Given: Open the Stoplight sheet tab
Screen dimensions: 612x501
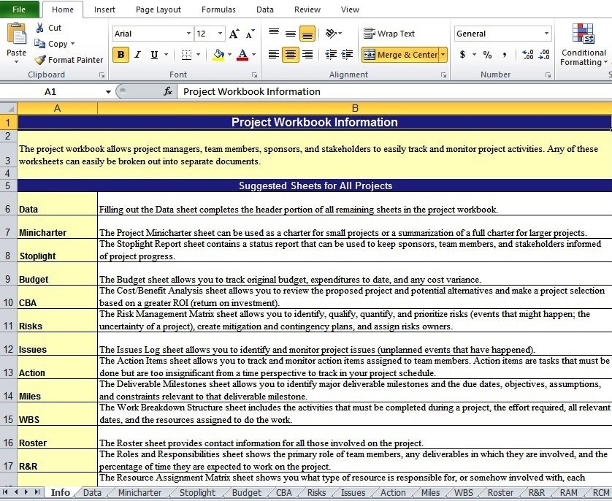Looking at the screenshot, I should (x=197, y=492).
